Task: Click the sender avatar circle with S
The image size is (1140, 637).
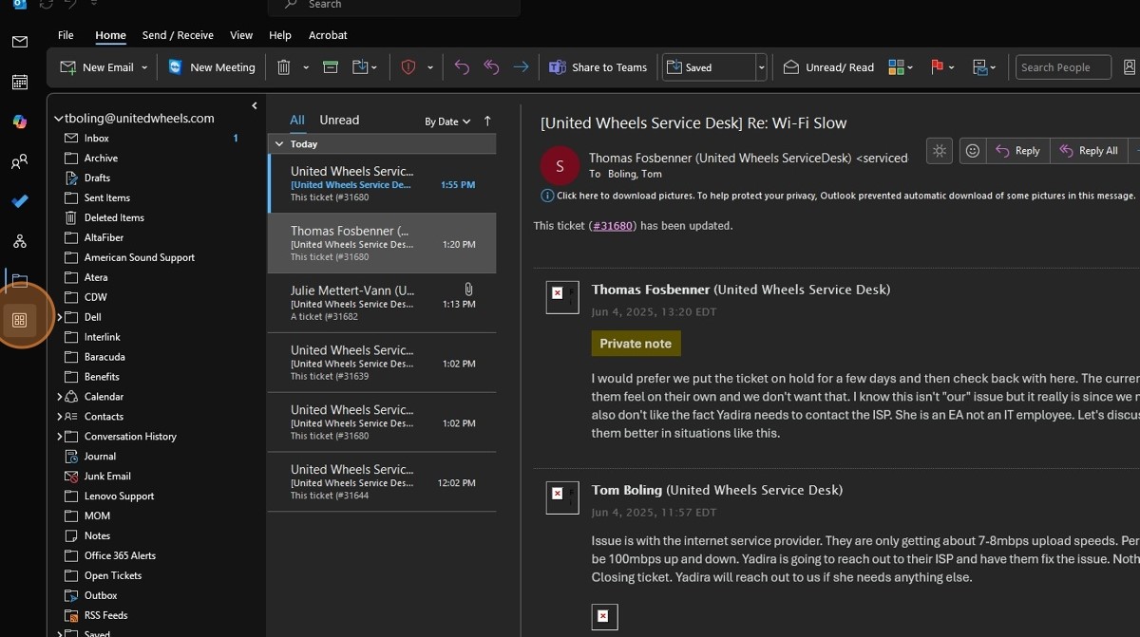Action: (560, 166)
